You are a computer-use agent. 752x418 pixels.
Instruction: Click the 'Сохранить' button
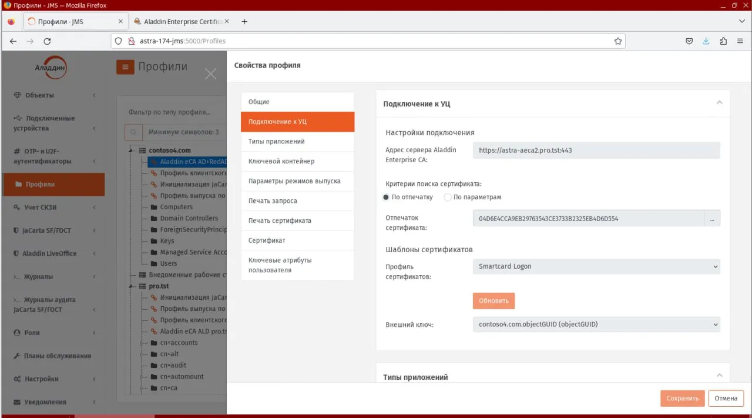pyautogui.click(x=682, y=398)
